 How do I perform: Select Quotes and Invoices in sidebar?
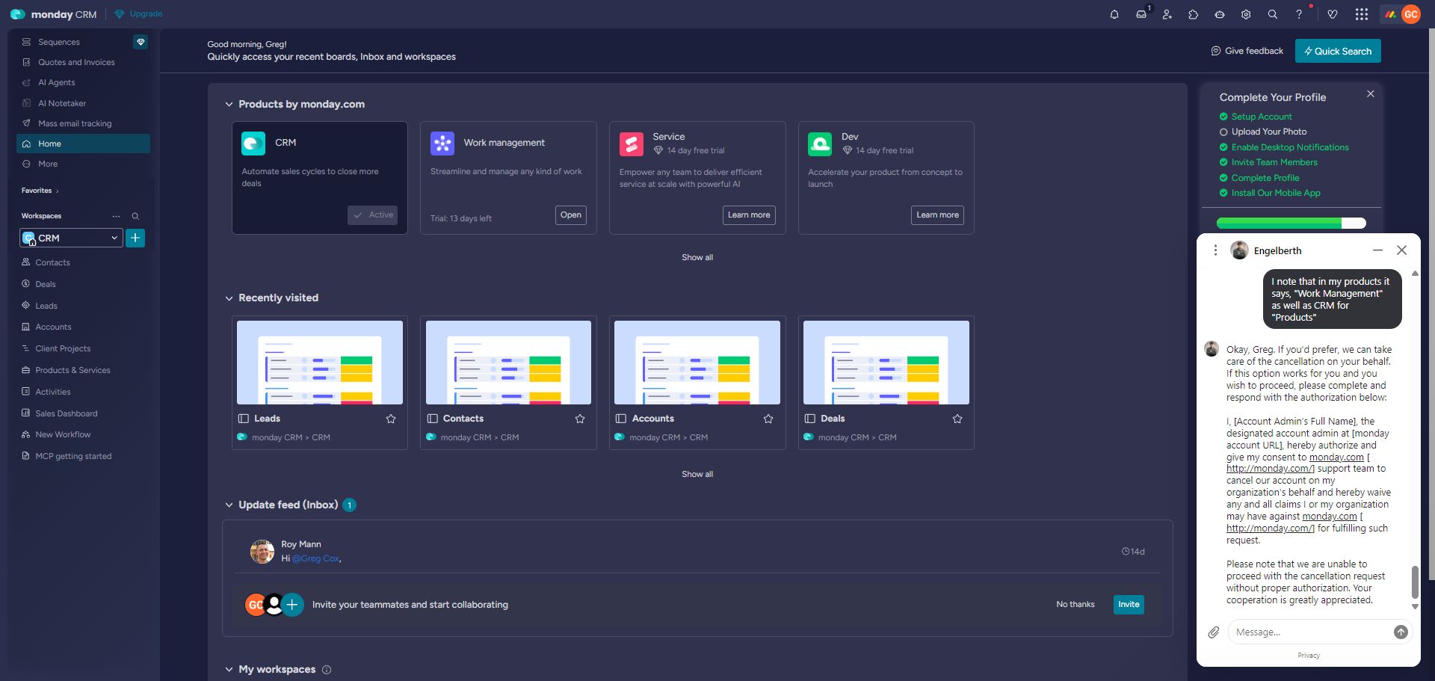click(x=76, y=63)
